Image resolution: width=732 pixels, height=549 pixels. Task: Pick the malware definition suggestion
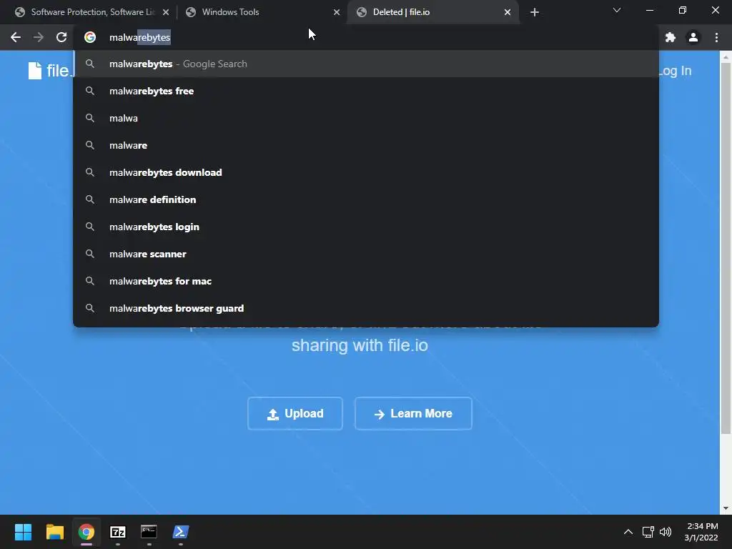click(x=366, y=199)
